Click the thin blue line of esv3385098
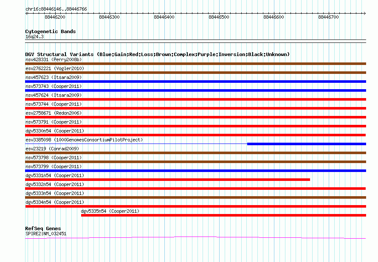Screen dimensions: 378x262 click(136, 144)
